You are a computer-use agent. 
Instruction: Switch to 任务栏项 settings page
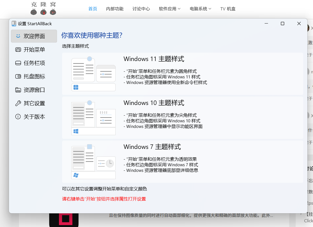click(34, 63)
